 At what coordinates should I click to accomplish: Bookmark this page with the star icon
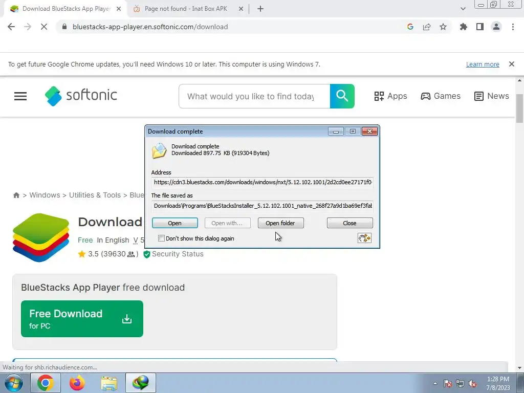443,27
